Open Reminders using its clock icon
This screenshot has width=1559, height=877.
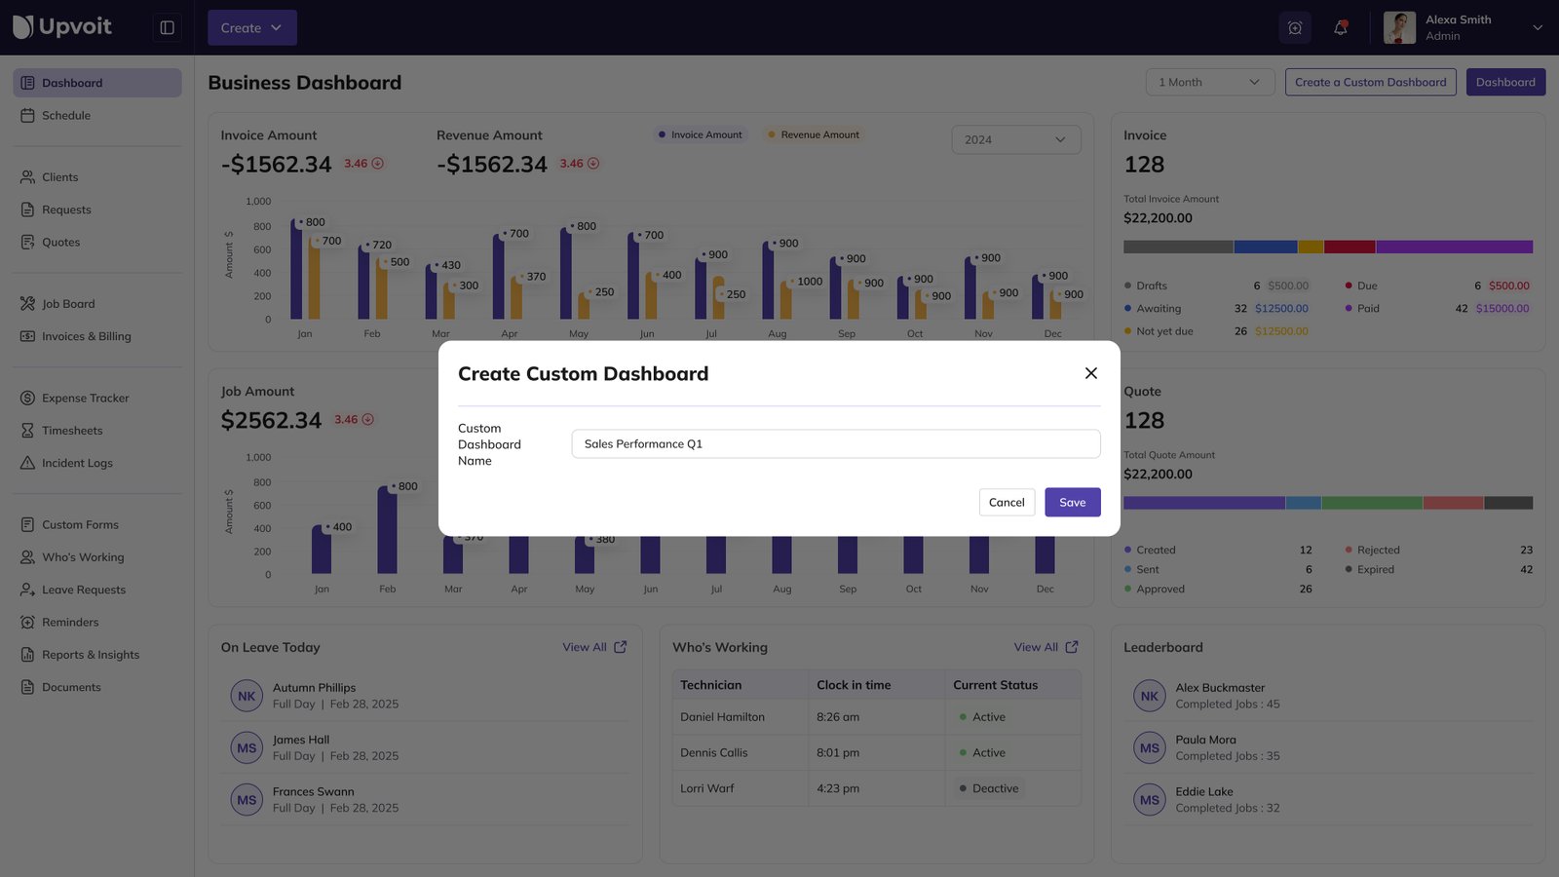click(28, 622)
